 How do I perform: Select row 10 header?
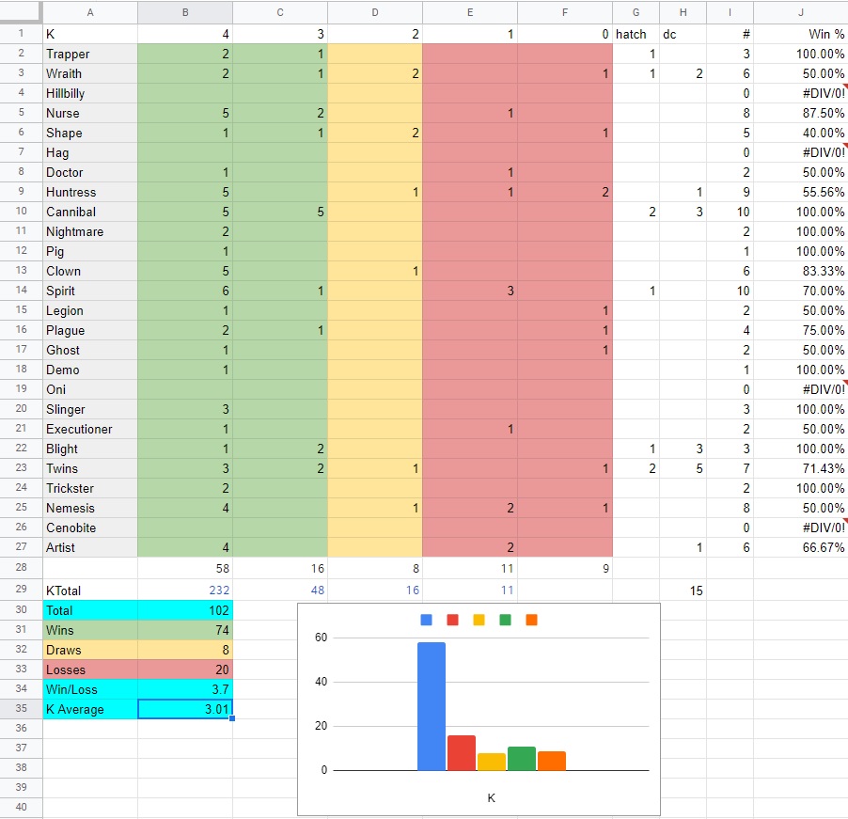[x=21, y=211]
